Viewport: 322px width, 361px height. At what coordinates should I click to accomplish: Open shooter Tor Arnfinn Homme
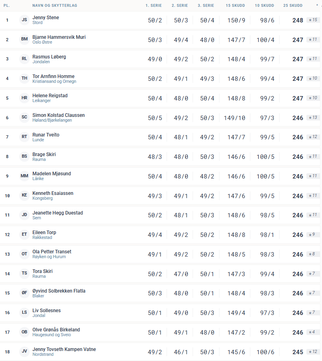coord(53,76)
